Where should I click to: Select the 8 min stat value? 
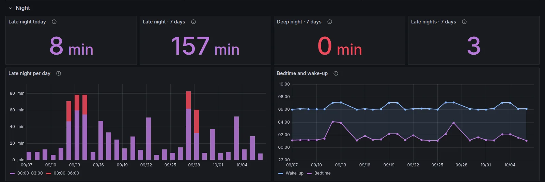[71, 46]
